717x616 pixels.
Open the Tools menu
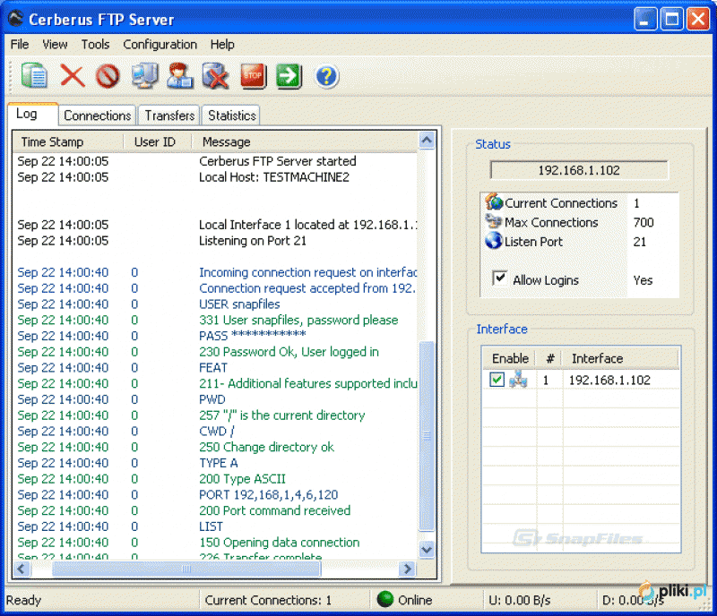click(x=95, y=45)
